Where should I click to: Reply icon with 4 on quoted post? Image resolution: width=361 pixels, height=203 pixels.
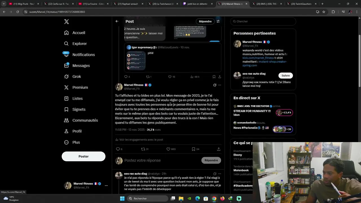click(127, 77)
